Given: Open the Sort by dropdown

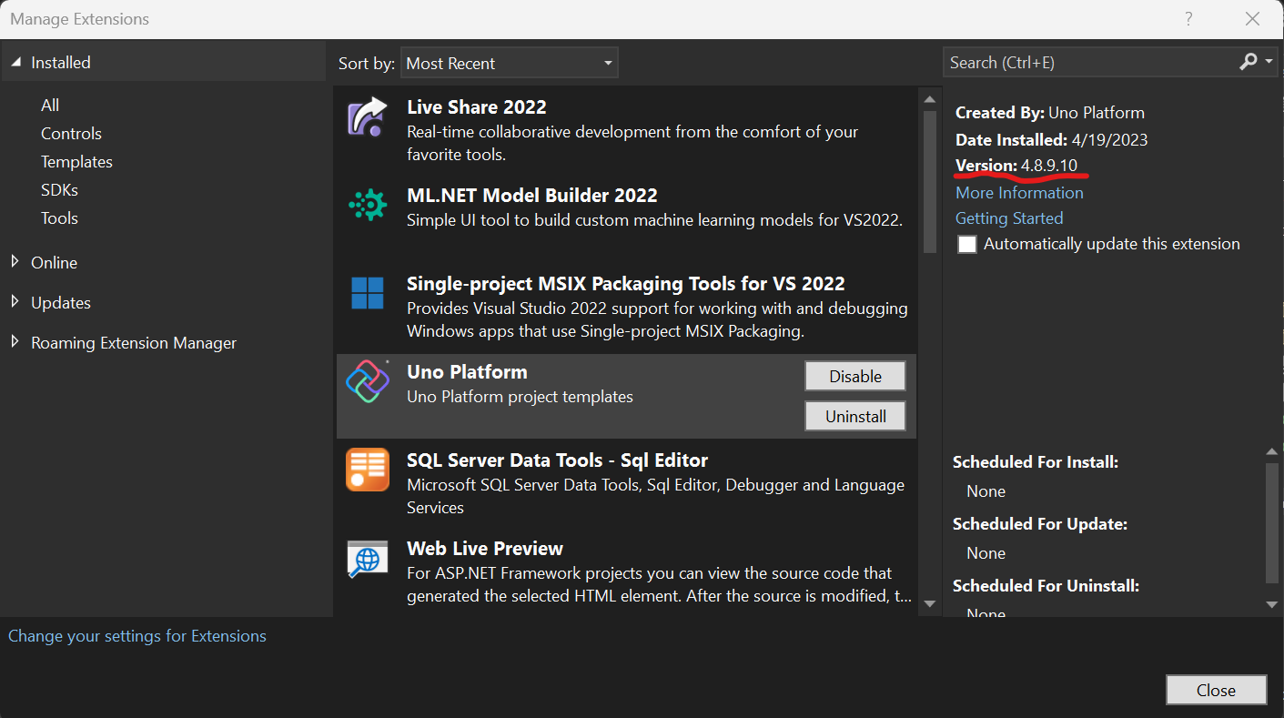Looking at the screenshot, I should [x=509, y=63].
